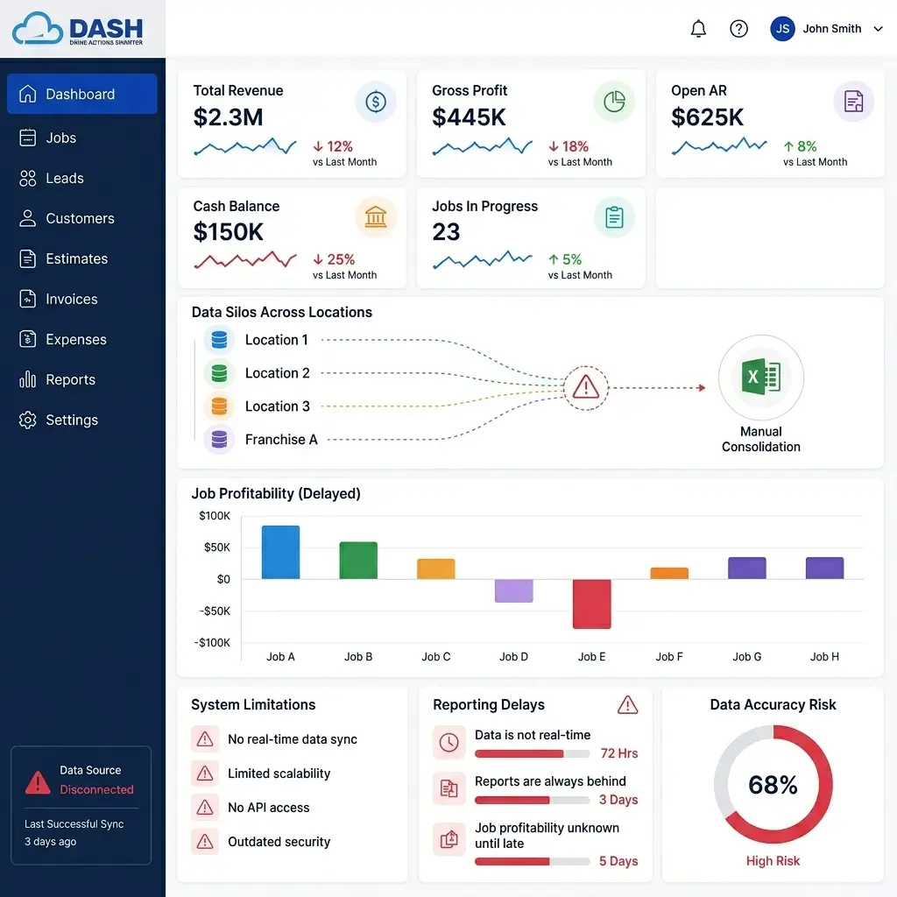897x897 pixels.
Task: Click the 72 Hrs progress bar
Action: [x=532, y=754]
